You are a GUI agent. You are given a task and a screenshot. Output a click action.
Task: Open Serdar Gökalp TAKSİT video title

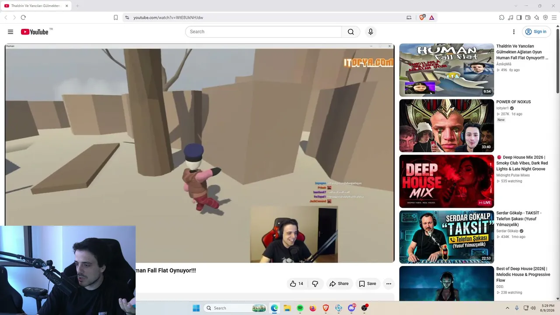point(519,219)
